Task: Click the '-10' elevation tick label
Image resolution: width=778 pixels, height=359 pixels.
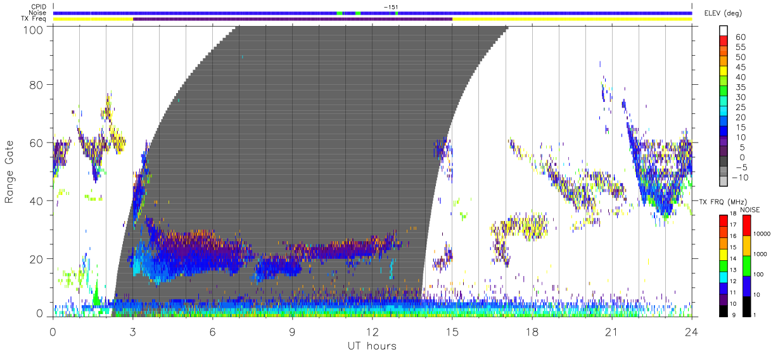Action: point(739,177)
